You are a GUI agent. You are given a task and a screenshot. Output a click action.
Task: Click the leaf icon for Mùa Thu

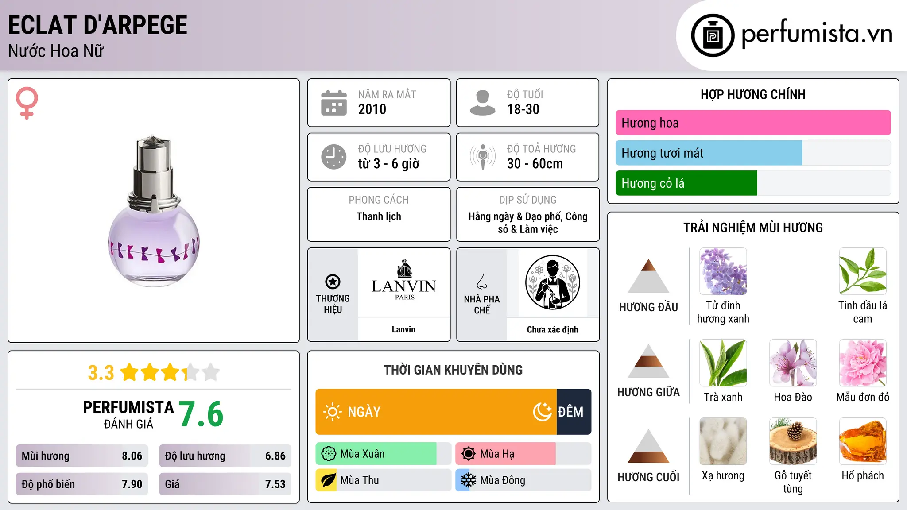(x=329, y=480)
